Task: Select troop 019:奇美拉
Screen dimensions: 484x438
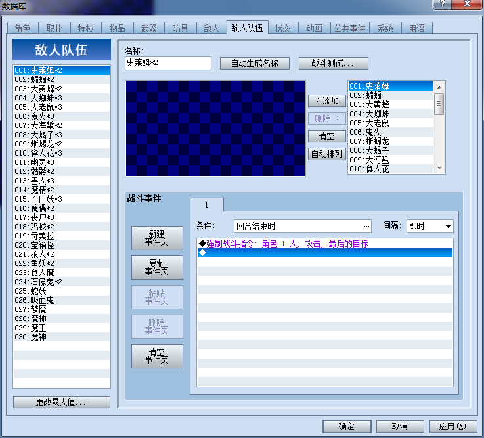Action: tap(62, 236)
